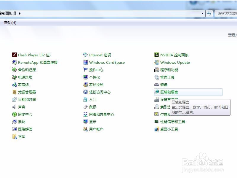The height and width of the screenshot is (178, 237).
Task: Open the 家长控制 link text
Action: coord(96,85)
